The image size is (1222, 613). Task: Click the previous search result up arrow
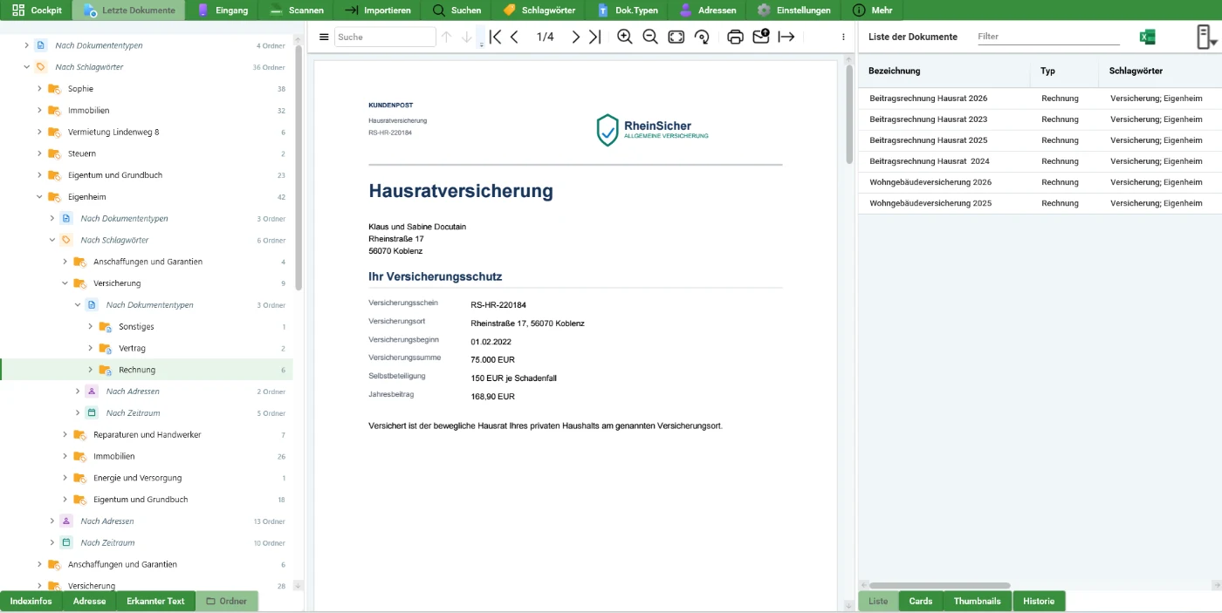click(x=446, y=37)
